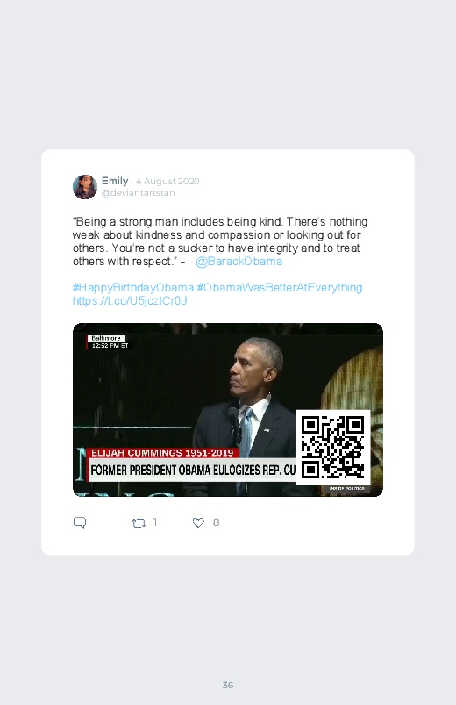Click the Former President Obama headline caption
456x705 pixels.
click(193, 471)
